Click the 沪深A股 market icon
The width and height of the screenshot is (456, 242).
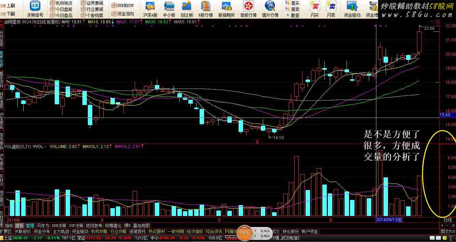[x=150, y=9]
